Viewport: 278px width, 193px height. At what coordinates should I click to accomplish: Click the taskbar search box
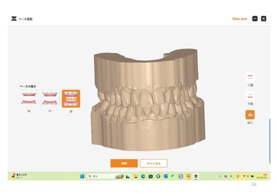click(100, 176)
